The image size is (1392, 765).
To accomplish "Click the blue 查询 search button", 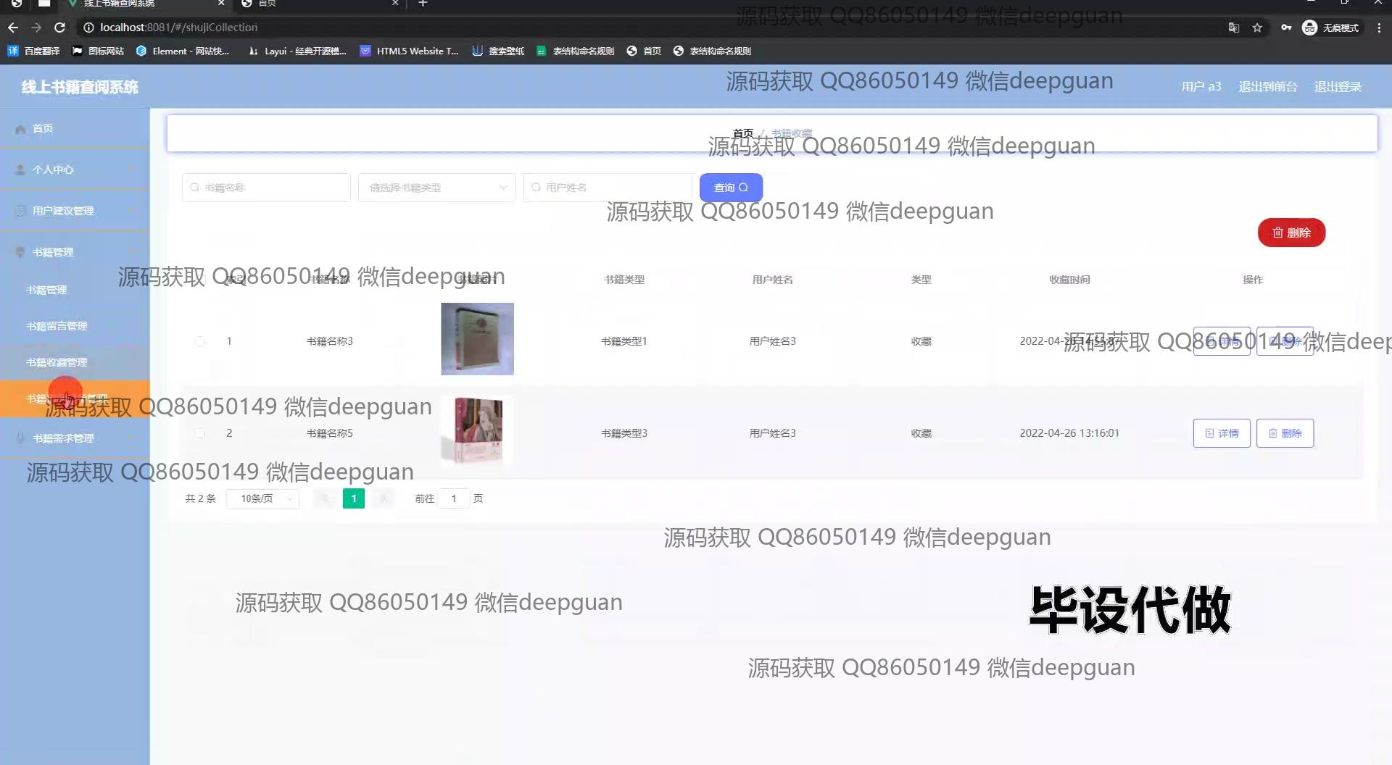I will point(730,188).
